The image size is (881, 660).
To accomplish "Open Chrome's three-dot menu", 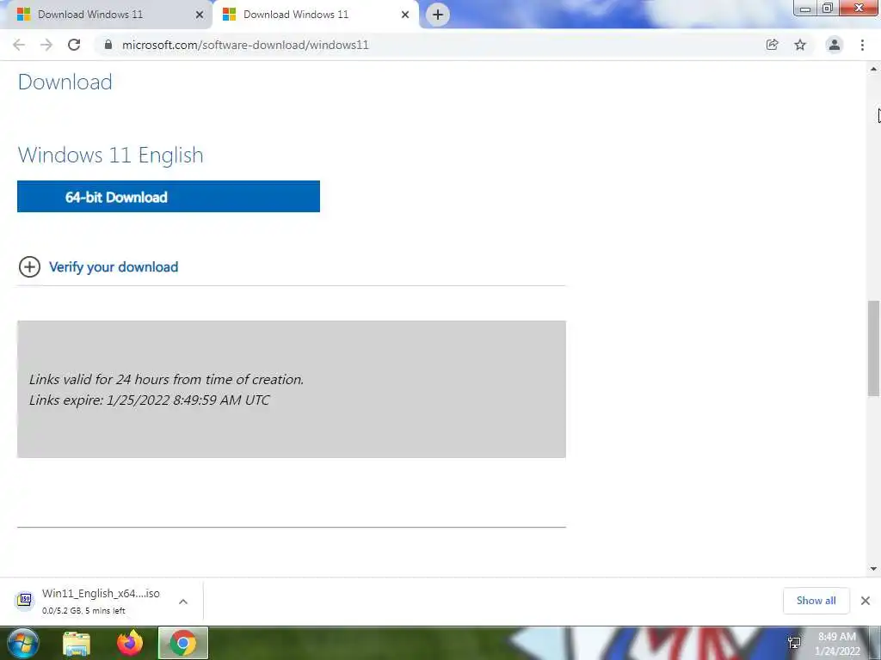I will click(x=862, y=45).
